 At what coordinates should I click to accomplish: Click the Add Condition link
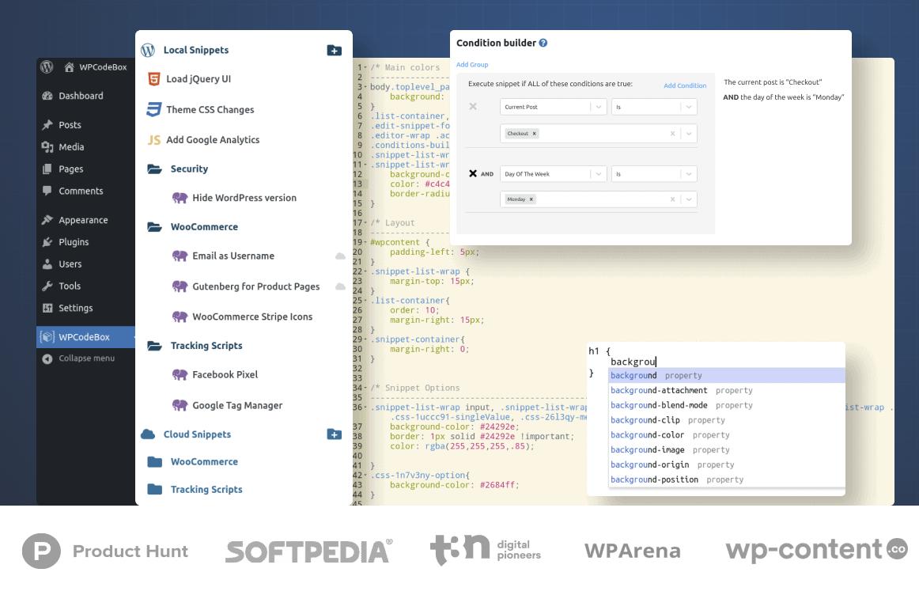pos(685,85)
